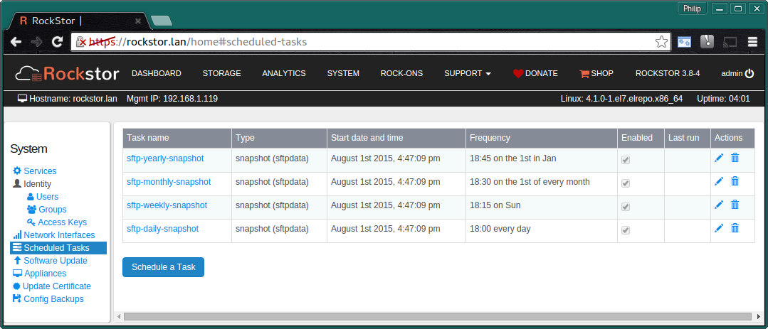The image size is (768, 329).
Task: Open the Chrome hamburger menu
Action: pyautogui.click(x=752, y=42)
